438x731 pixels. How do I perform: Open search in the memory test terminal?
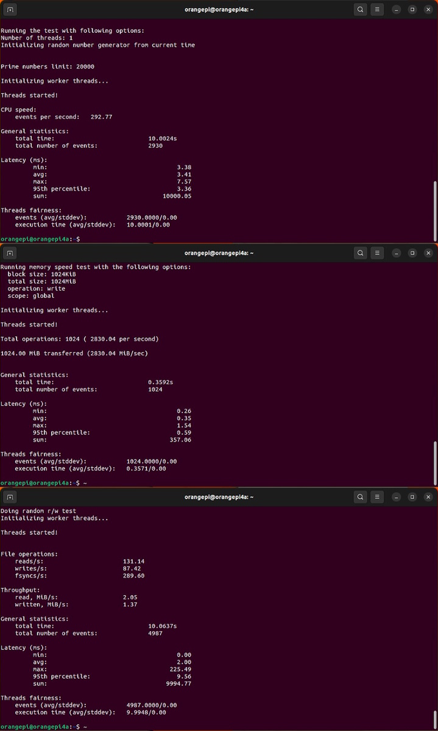tap(361, 253)
